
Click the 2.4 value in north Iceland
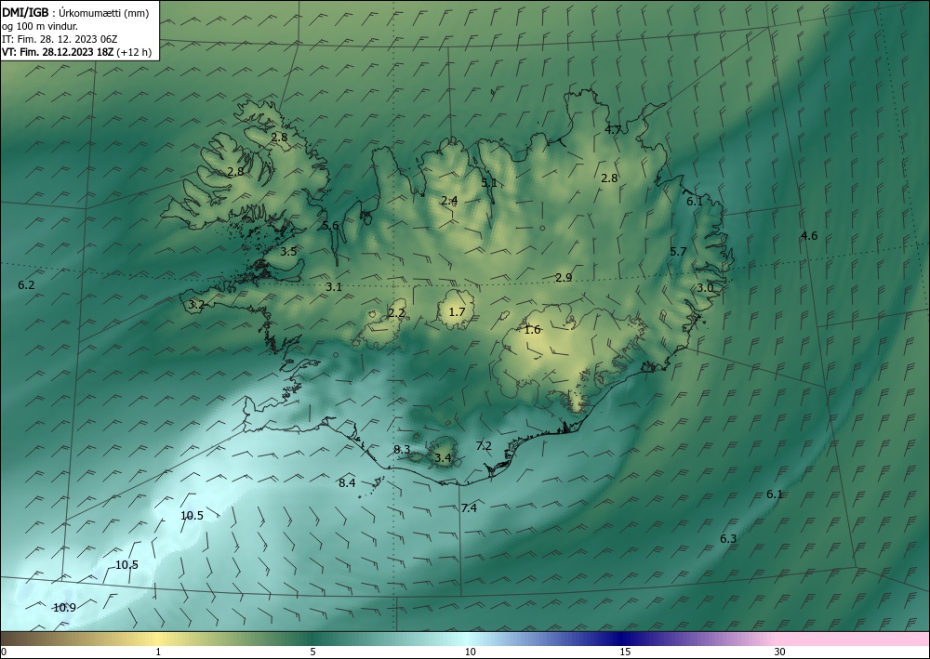(449, 201)
